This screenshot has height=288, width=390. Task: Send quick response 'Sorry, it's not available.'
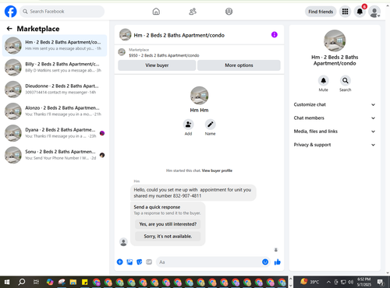[168, 237]
